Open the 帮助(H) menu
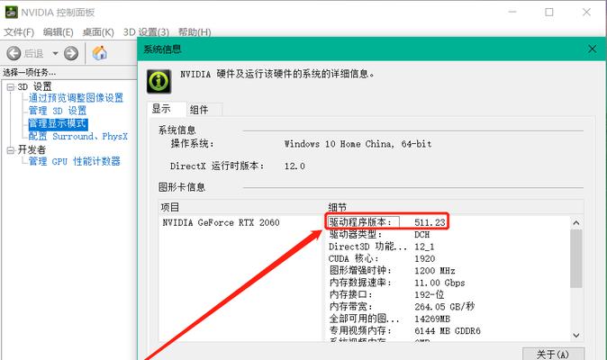 click(195, 32)
